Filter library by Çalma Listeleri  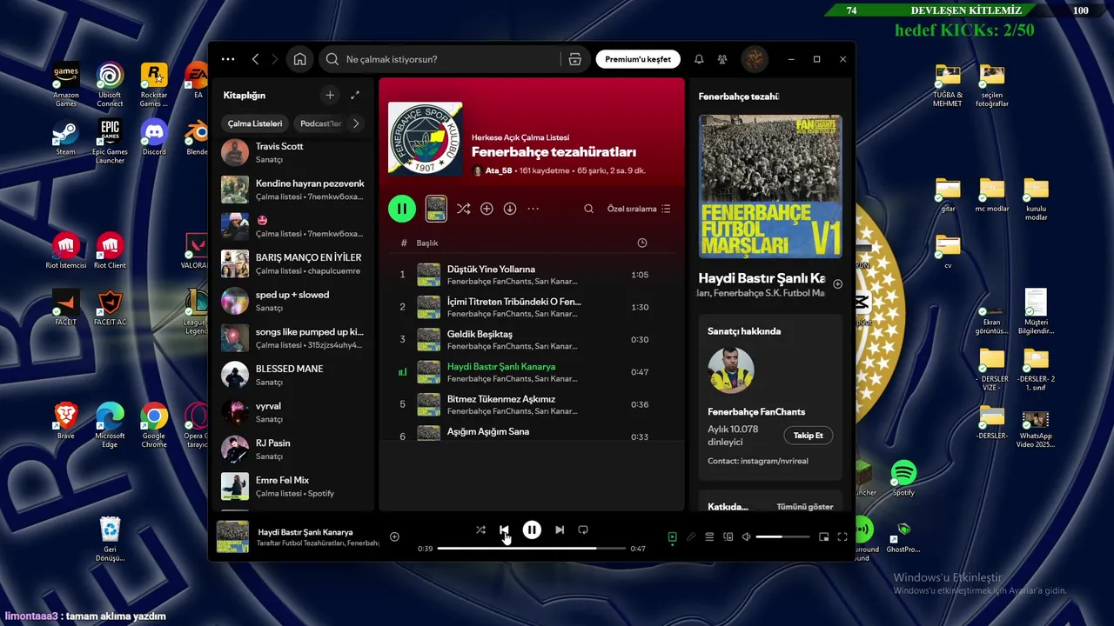coord(255,123)
